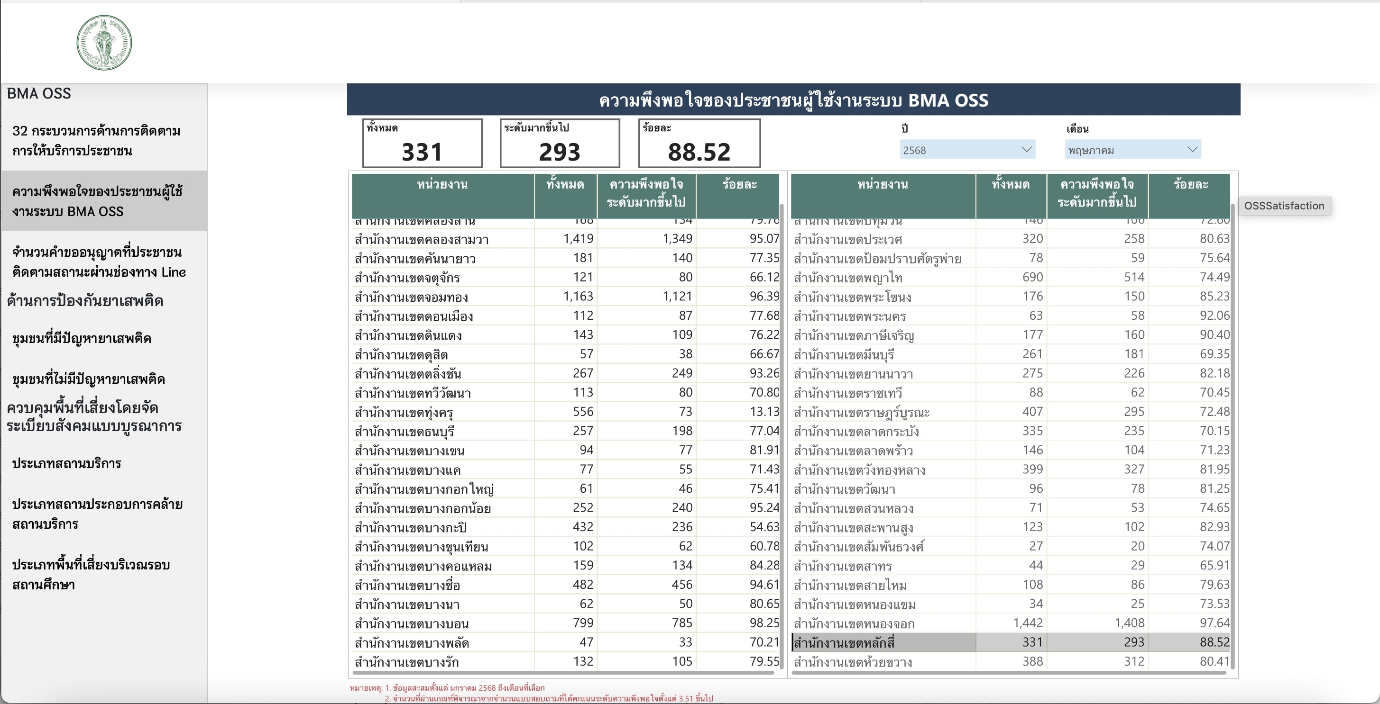This screenshot has width=1380, height=704.
Task: Select row สำนักงานเขตดินแดง
Action: pos(566,335)
